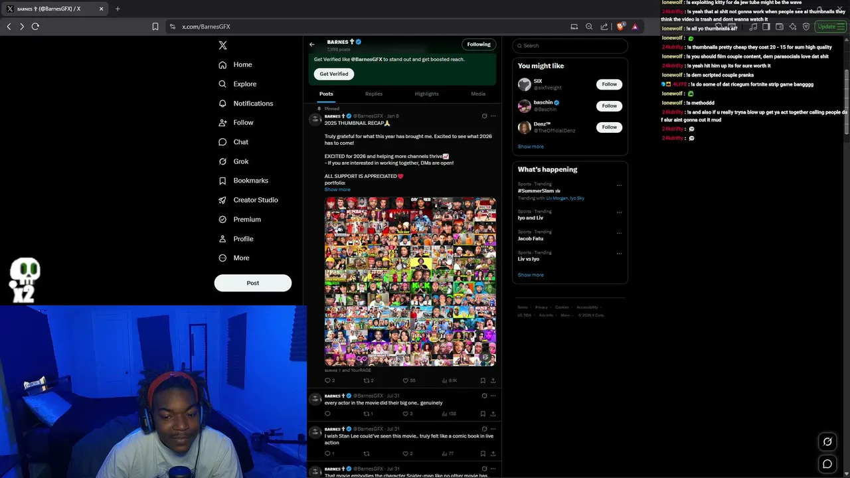850x478 pixels.
Task: Click the Follow people icon in sidebar
Action: pos(222,123)
